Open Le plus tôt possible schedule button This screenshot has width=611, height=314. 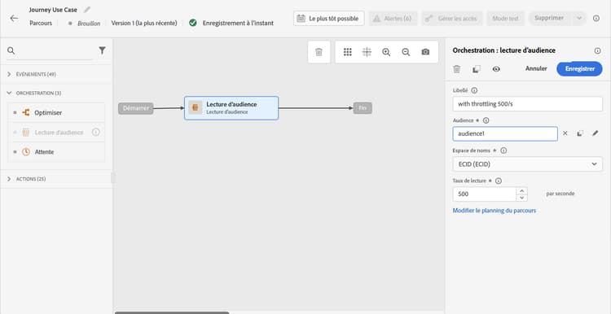329,18
